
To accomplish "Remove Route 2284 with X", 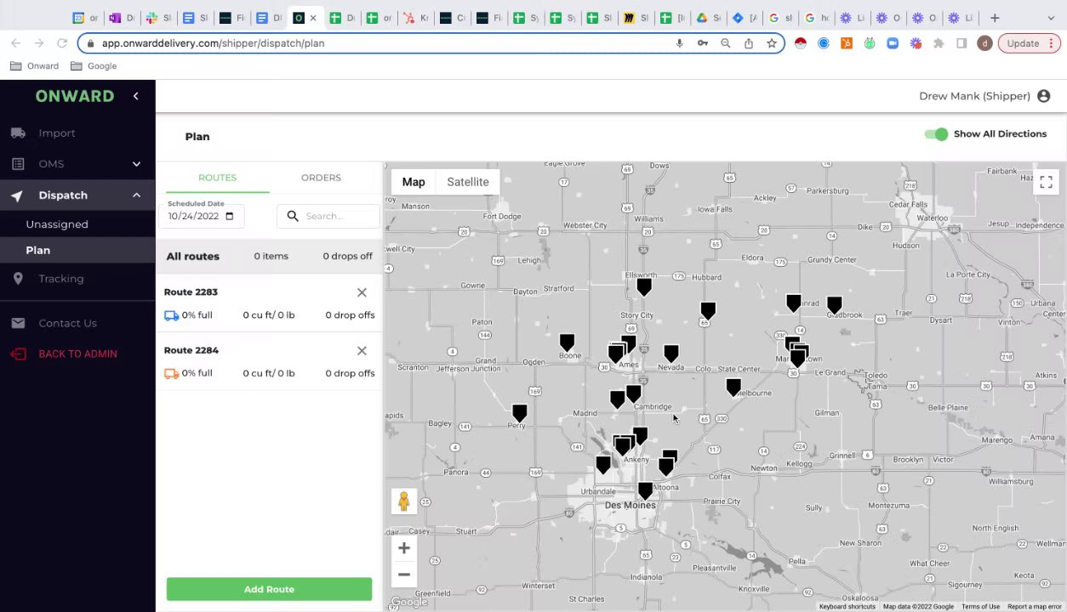I will click(x=362, y=350).
